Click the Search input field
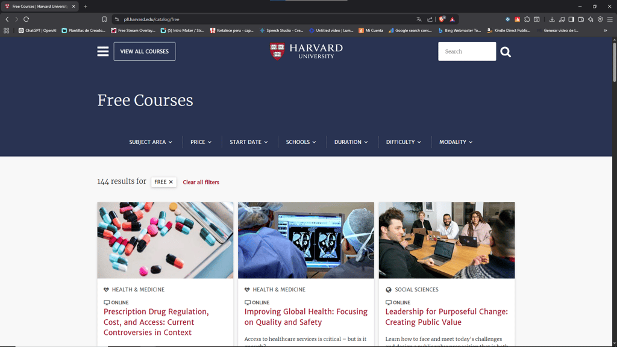This screenshot has width=617, height=347. point(467,52)
